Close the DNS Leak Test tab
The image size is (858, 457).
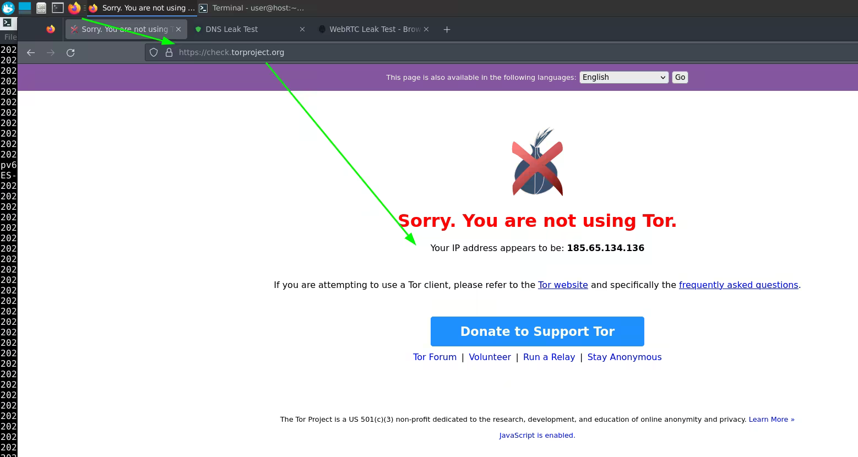click(x=302, y=29)
